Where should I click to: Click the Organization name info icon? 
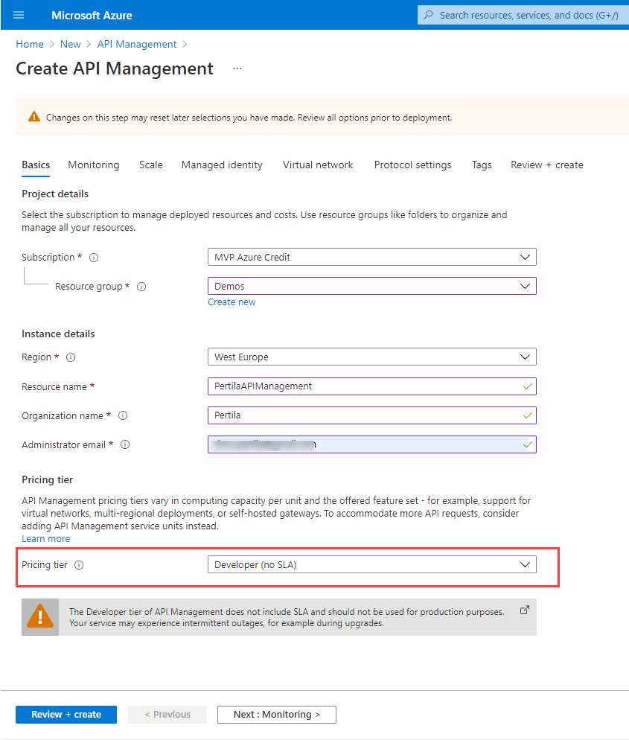[123, 416]
